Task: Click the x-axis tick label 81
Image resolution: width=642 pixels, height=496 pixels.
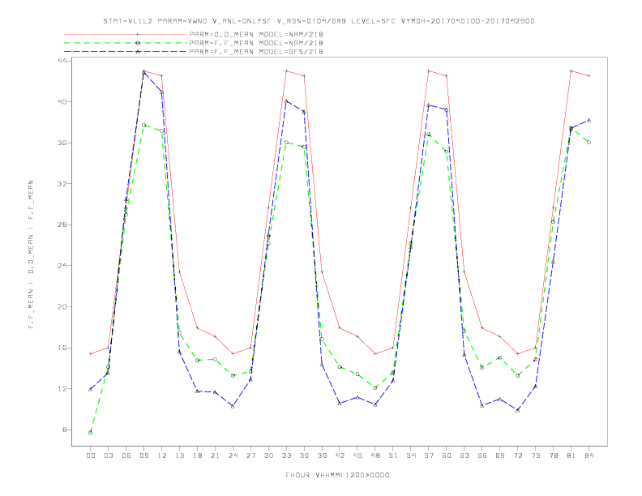Action: [571, 455]
